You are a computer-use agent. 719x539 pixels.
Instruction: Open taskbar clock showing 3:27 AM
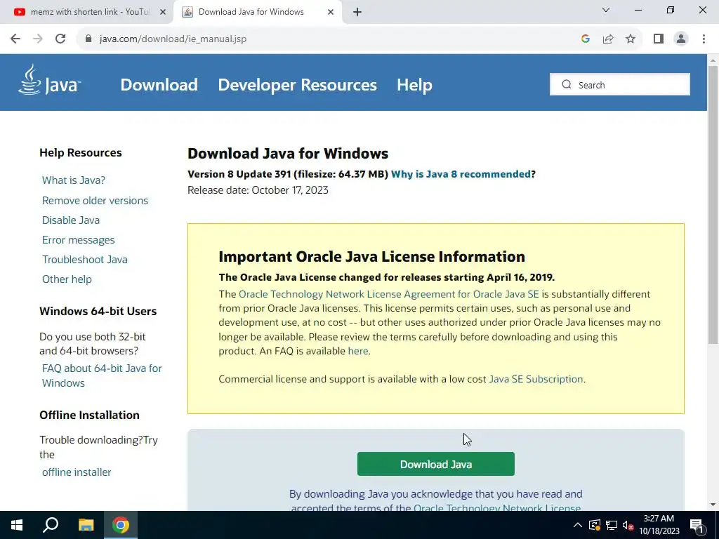tap(659, 525)
